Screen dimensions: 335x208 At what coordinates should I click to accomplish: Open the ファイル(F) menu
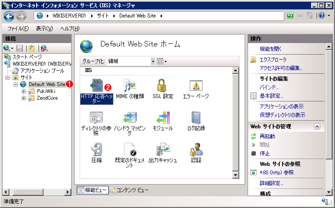18,29
